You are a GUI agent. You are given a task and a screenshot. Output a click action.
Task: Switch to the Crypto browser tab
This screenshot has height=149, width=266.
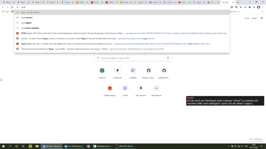click(x=198, y=2)
